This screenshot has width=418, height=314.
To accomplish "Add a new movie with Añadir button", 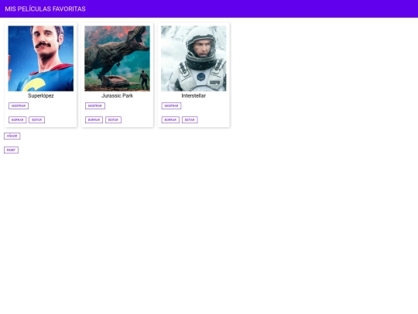I will [x=12, y=136].
